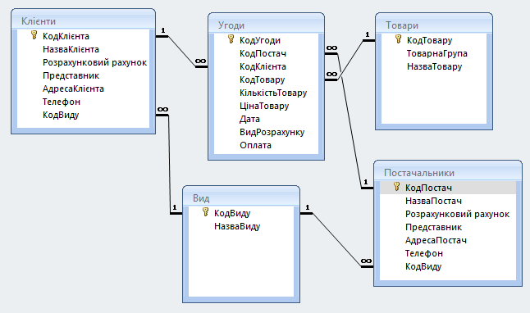Select Телефон field in Постачальники
Image resolution: width=530 pixels, height=313 pixels.
point(424,253)
